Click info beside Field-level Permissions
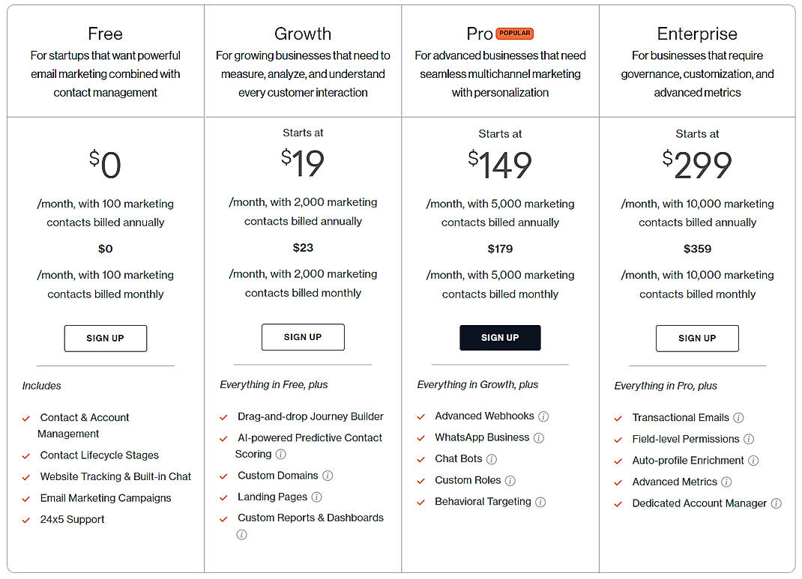The width and height of the screenshot is (802, 579). pos(748,440)
